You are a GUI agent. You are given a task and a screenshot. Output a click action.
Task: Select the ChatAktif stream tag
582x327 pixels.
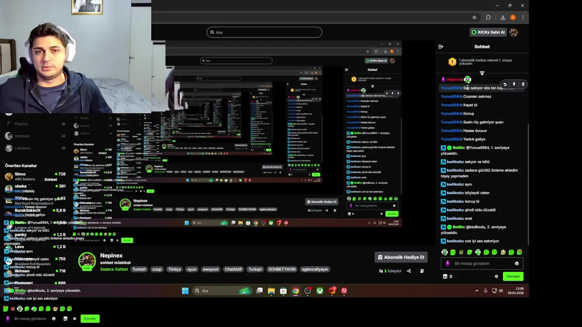233,269
